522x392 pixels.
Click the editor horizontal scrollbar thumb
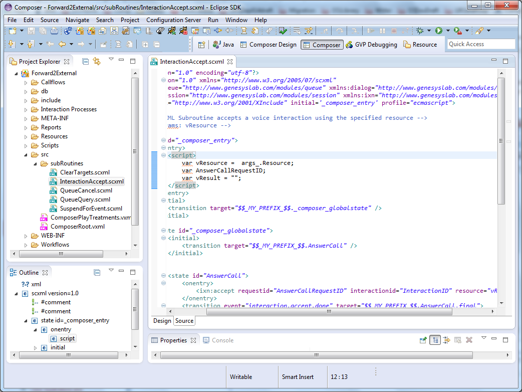coord(329,311)
